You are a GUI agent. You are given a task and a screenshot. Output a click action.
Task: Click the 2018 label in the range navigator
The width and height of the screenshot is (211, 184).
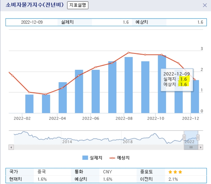128,142
